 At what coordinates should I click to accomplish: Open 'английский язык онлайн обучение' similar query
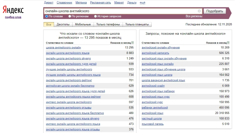(164, 58)
